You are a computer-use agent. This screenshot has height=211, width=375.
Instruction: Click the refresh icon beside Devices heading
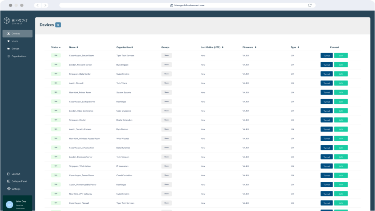[x=58, y=25]
